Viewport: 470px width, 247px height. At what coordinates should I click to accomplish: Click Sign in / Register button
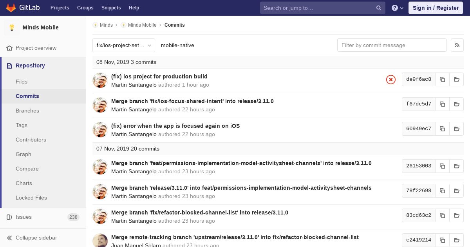(x=435, y=8)
